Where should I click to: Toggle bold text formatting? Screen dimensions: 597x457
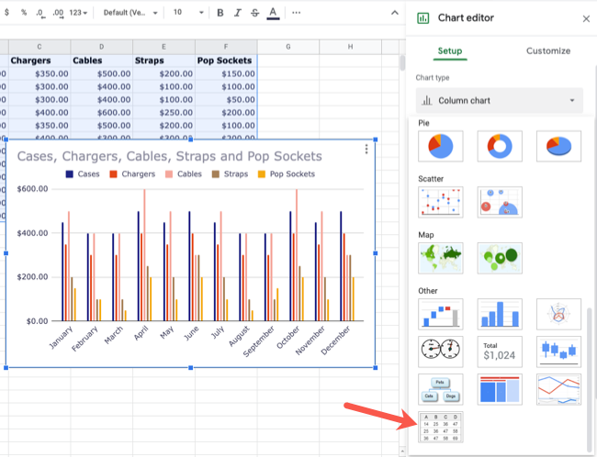(220, 13)
